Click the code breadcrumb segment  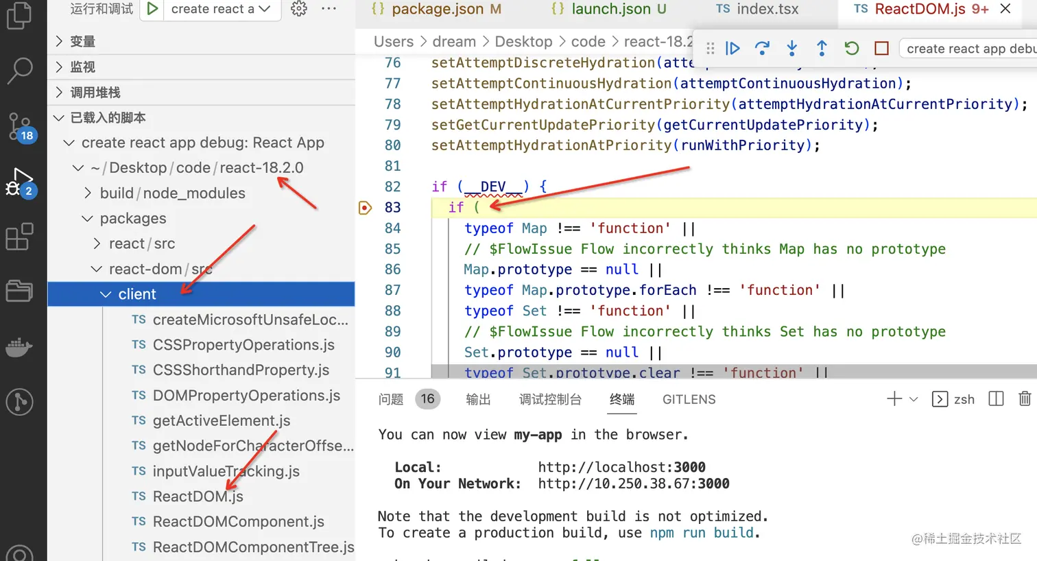tap(588, 42)
